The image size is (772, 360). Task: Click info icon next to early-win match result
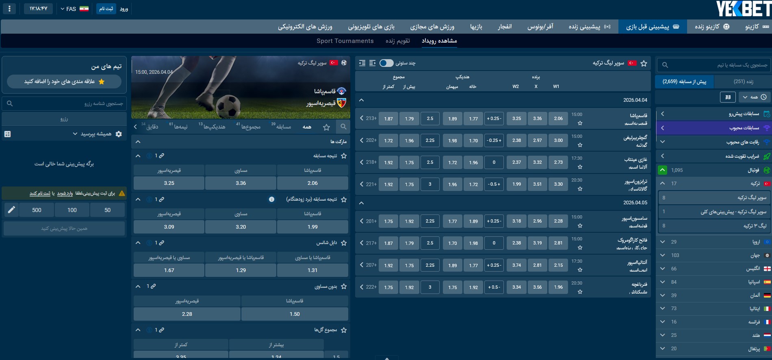(x=271, y=199)
